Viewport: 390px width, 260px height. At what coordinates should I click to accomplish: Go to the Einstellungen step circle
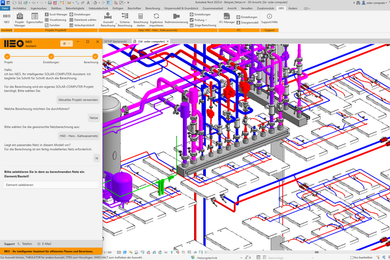pos(51,56)
